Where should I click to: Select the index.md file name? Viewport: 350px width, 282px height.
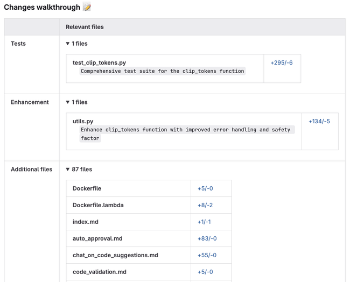(86, 222)
